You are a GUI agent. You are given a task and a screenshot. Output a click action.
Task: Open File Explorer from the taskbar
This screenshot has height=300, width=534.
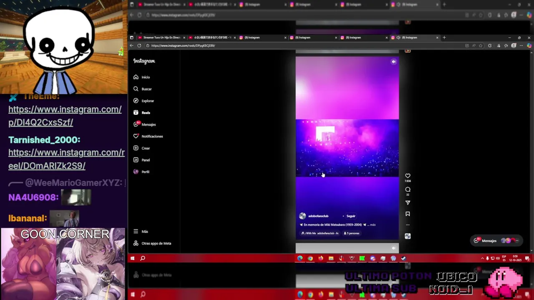331,258
